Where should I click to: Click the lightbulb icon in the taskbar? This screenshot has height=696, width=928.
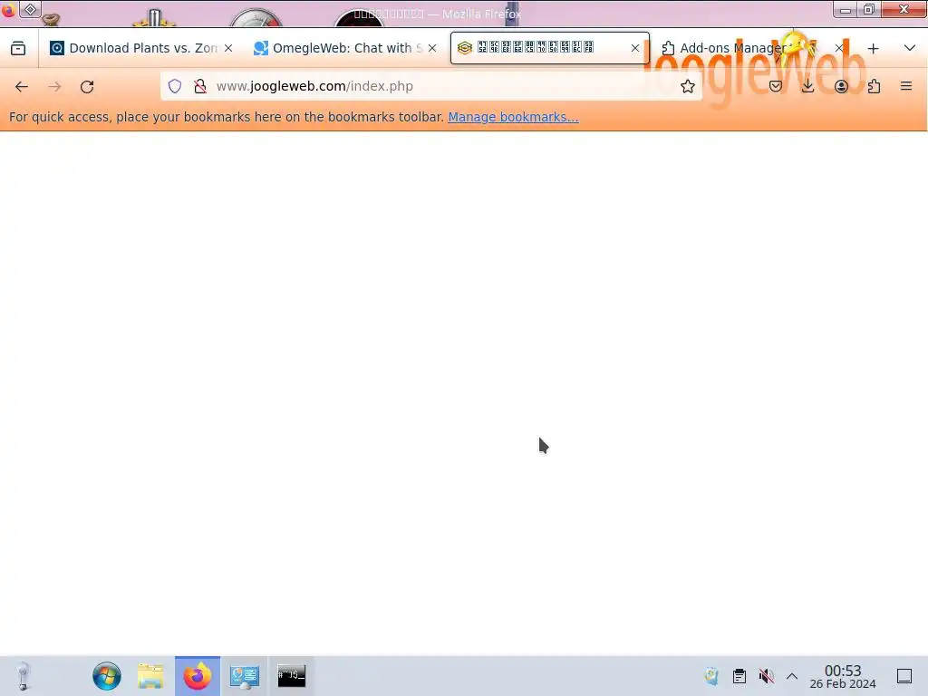click(23, 676)
